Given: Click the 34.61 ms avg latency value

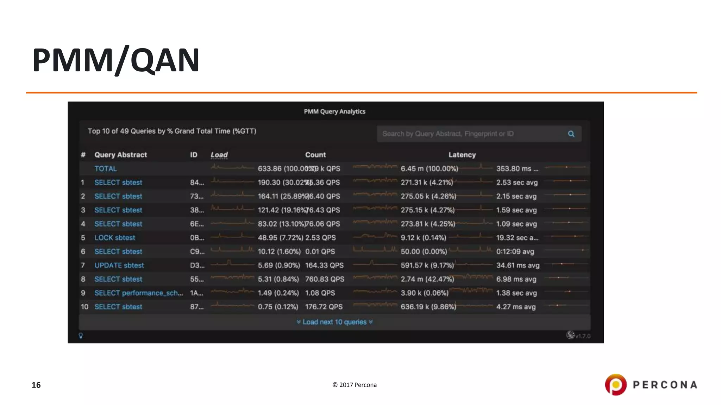Looking at the screenshot, I should [x=518, y=265].
